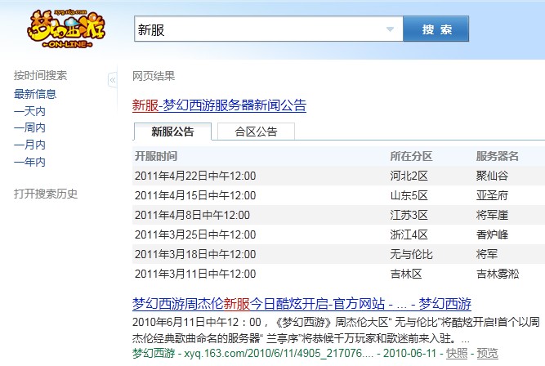Screen dimensions: 545x366
Task: Open the search box dropdown arrow
Action: coord(390,29)
